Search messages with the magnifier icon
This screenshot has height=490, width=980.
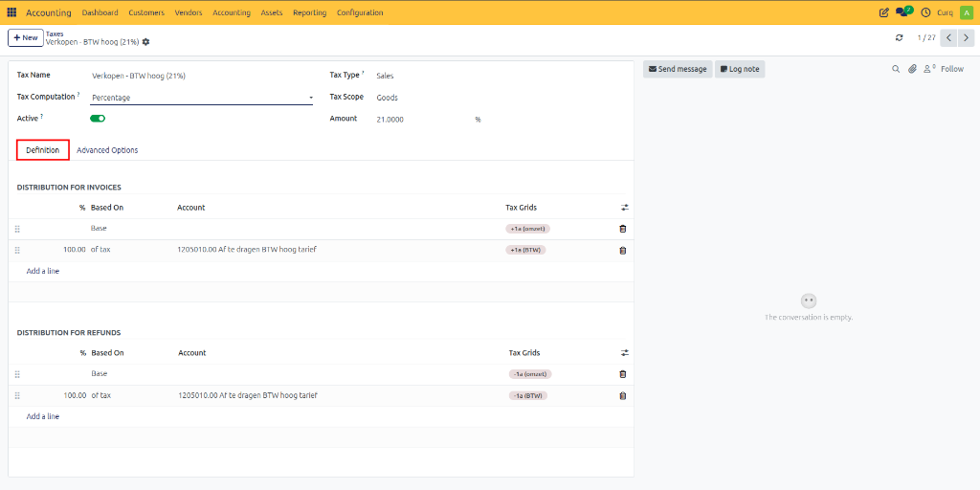pyautogui.click(x=896, y=69)
